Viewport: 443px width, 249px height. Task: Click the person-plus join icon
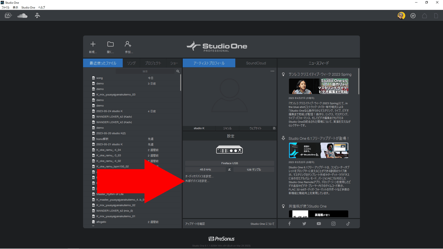(128, 44)
